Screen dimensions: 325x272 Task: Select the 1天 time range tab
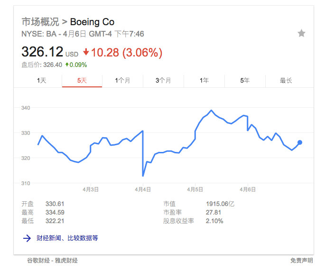pyautogui.click(x=42, y=81)
